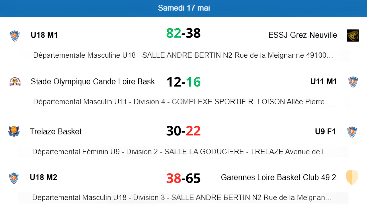View the 38-65 match result
Viewport: 367px width, 205px height.
click(x=183, y=178)
